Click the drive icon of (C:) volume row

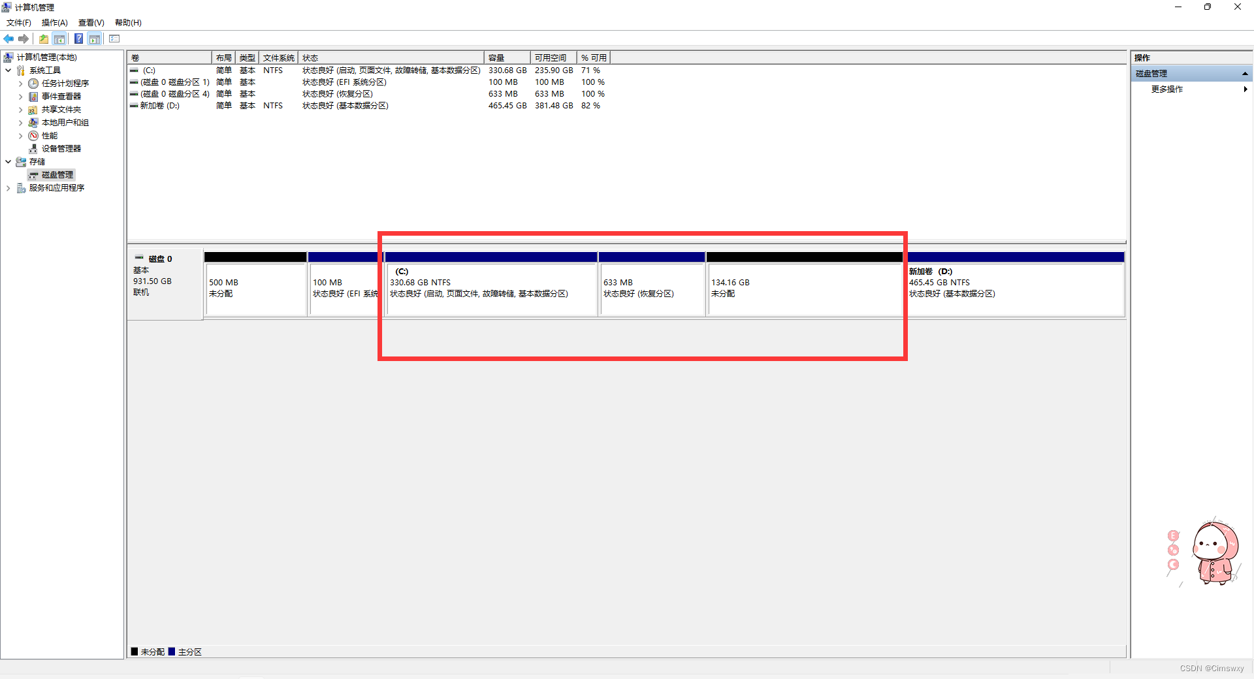[134, 71]
